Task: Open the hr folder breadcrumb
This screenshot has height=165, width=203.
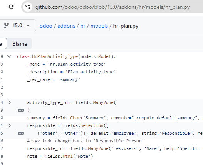Action: [83, 26]
